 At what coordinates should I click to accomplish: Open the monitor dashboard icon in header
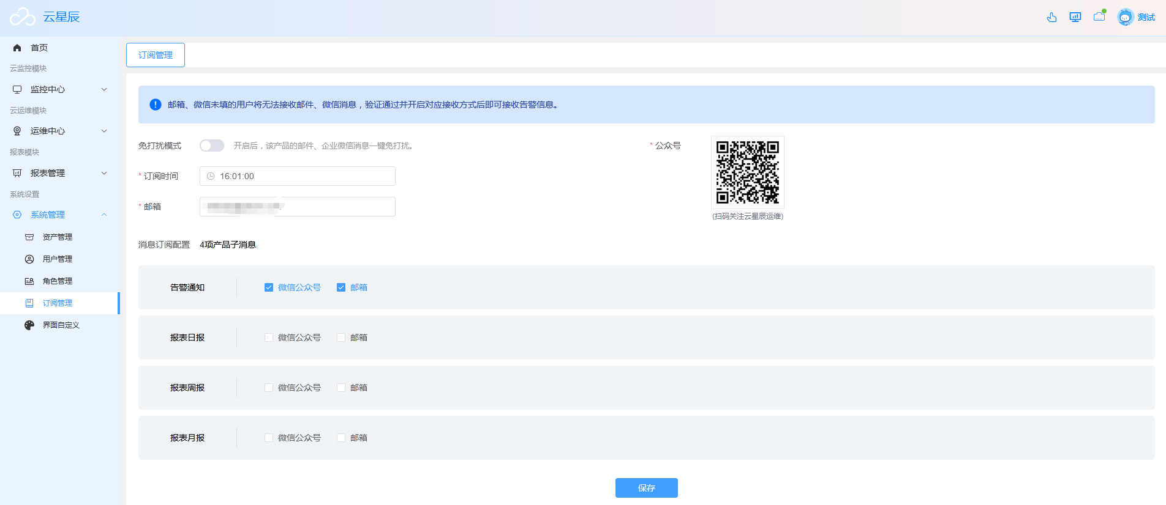tap(1075, 17)
